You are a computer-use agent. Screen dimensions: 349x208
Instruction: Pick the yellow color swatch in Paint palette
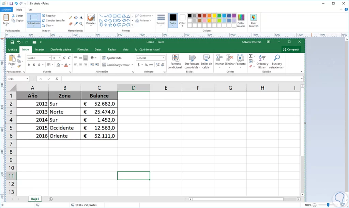point(214,16)
